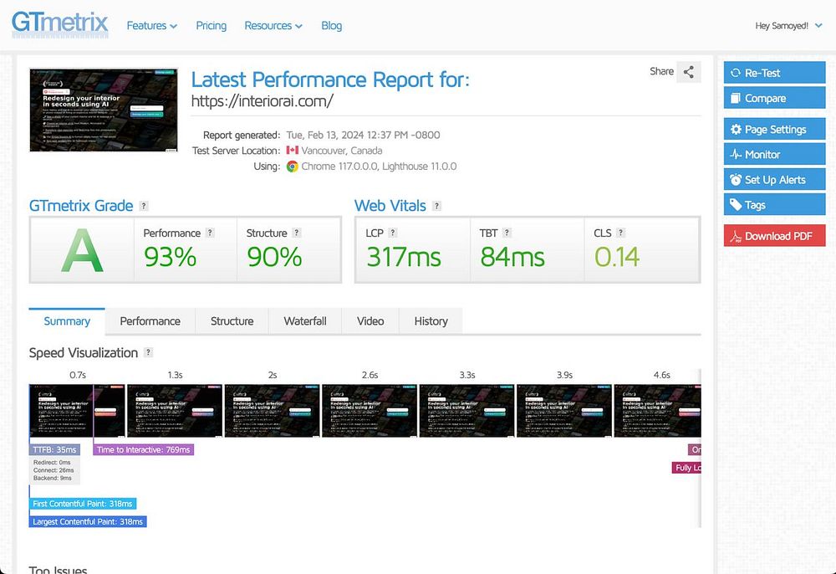The width and height of the screenshot is (836, 574).
Task: Click the Tags label icon
Action: pos(736,205)
